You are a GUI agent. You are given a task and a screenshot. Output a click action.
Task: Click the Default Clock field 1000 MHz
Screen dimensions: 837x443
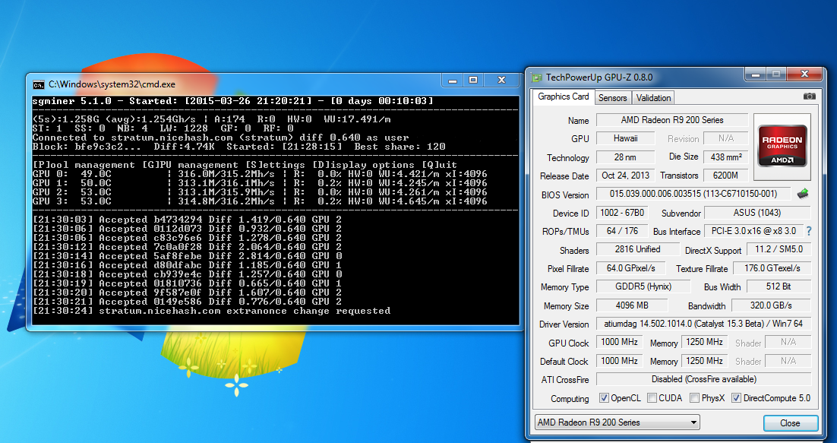(619, 361)
